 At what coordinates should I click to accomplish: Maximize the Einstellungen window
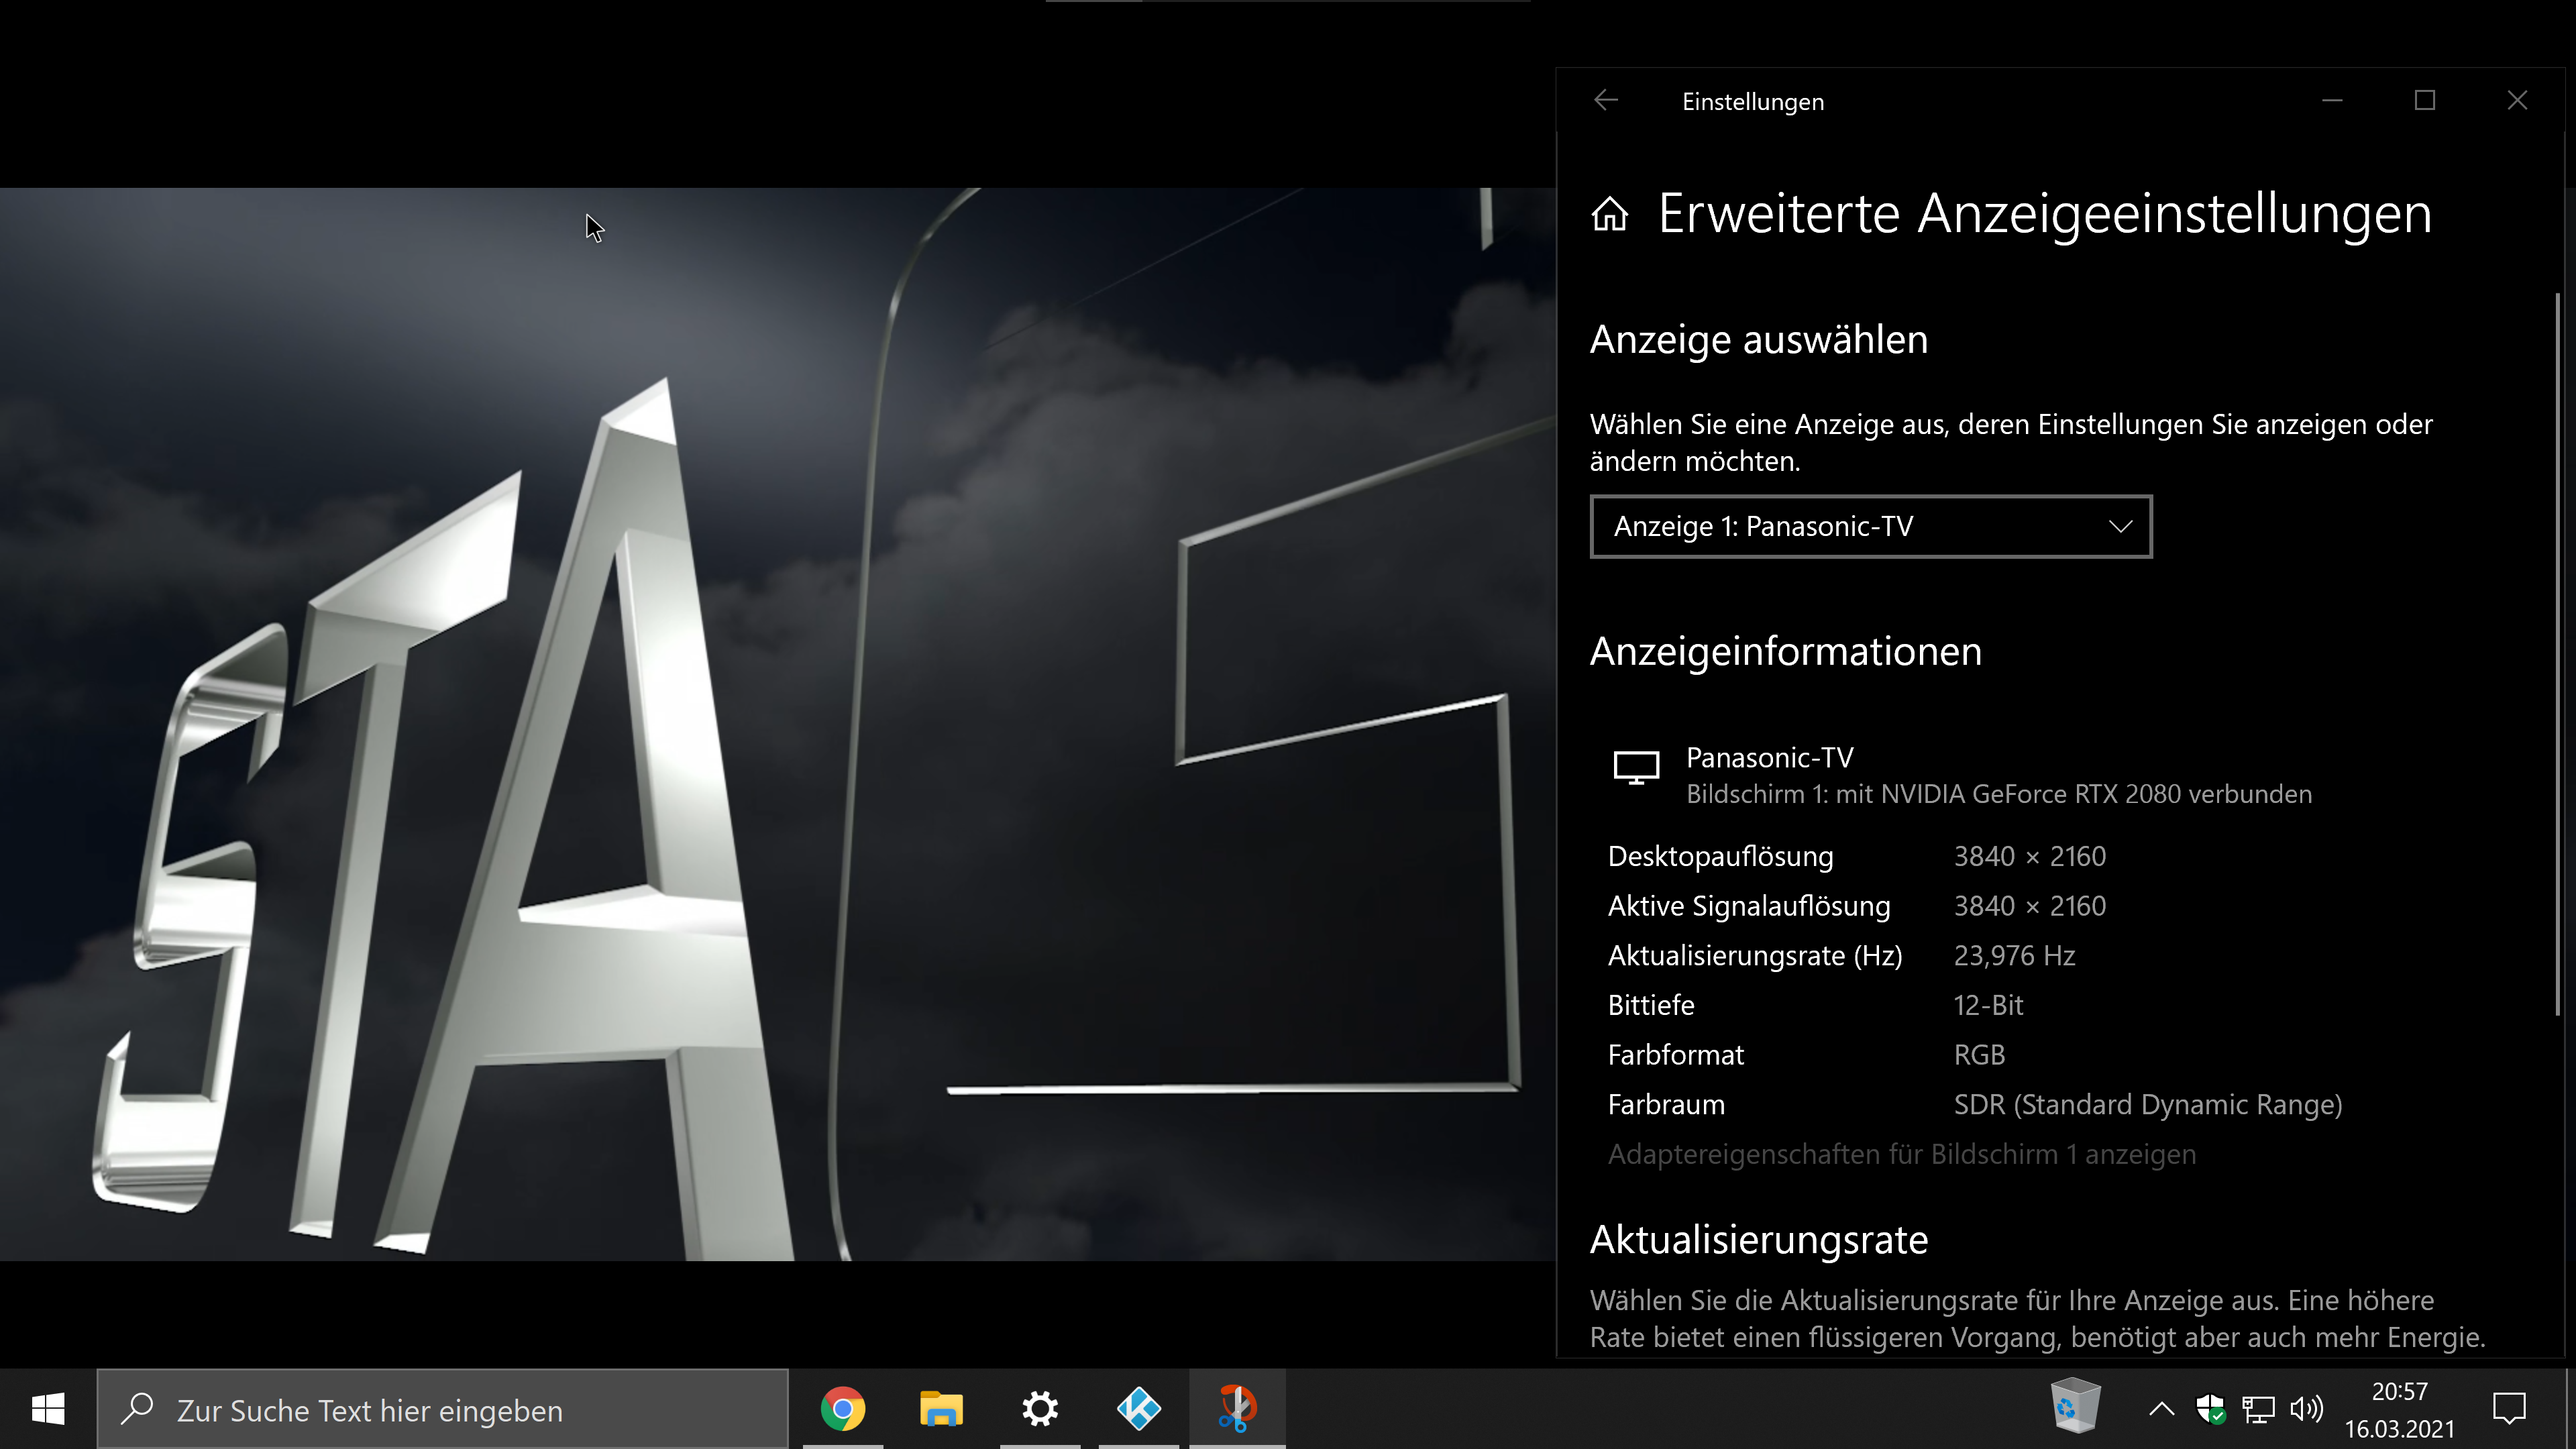pos(2424,101)
